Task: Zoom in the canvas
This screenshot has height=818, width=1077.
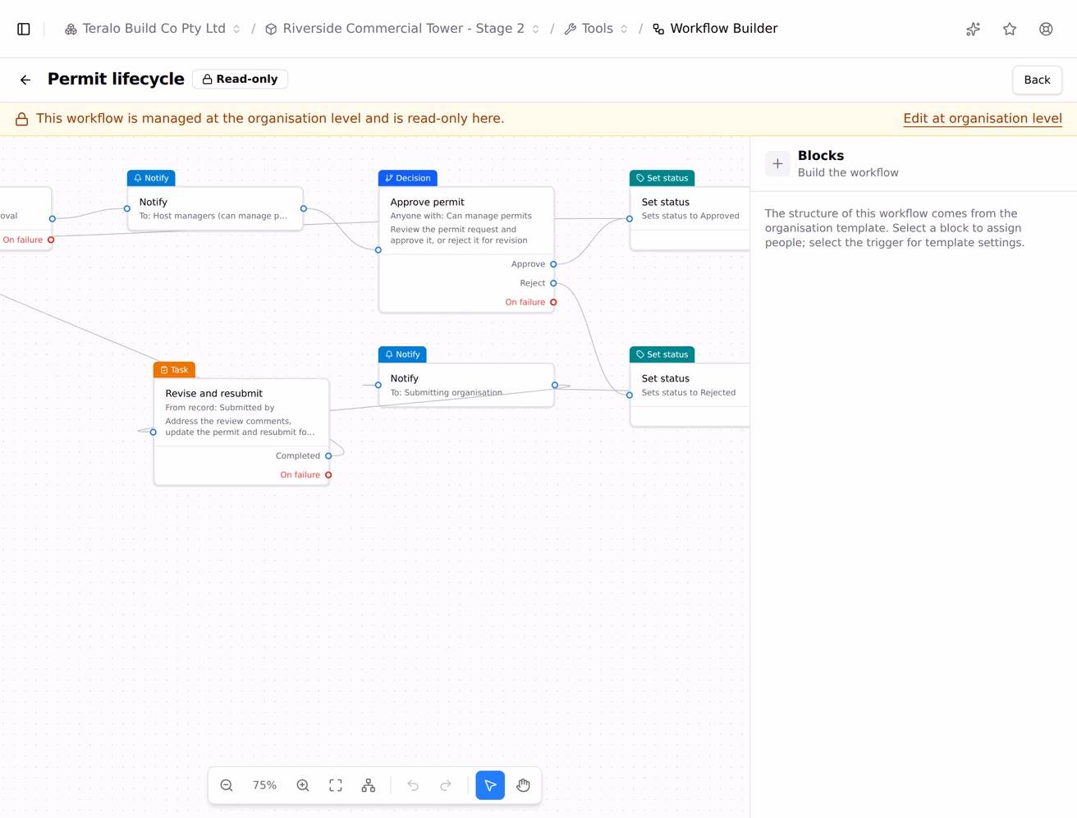Action: click(x=303, y=785)
